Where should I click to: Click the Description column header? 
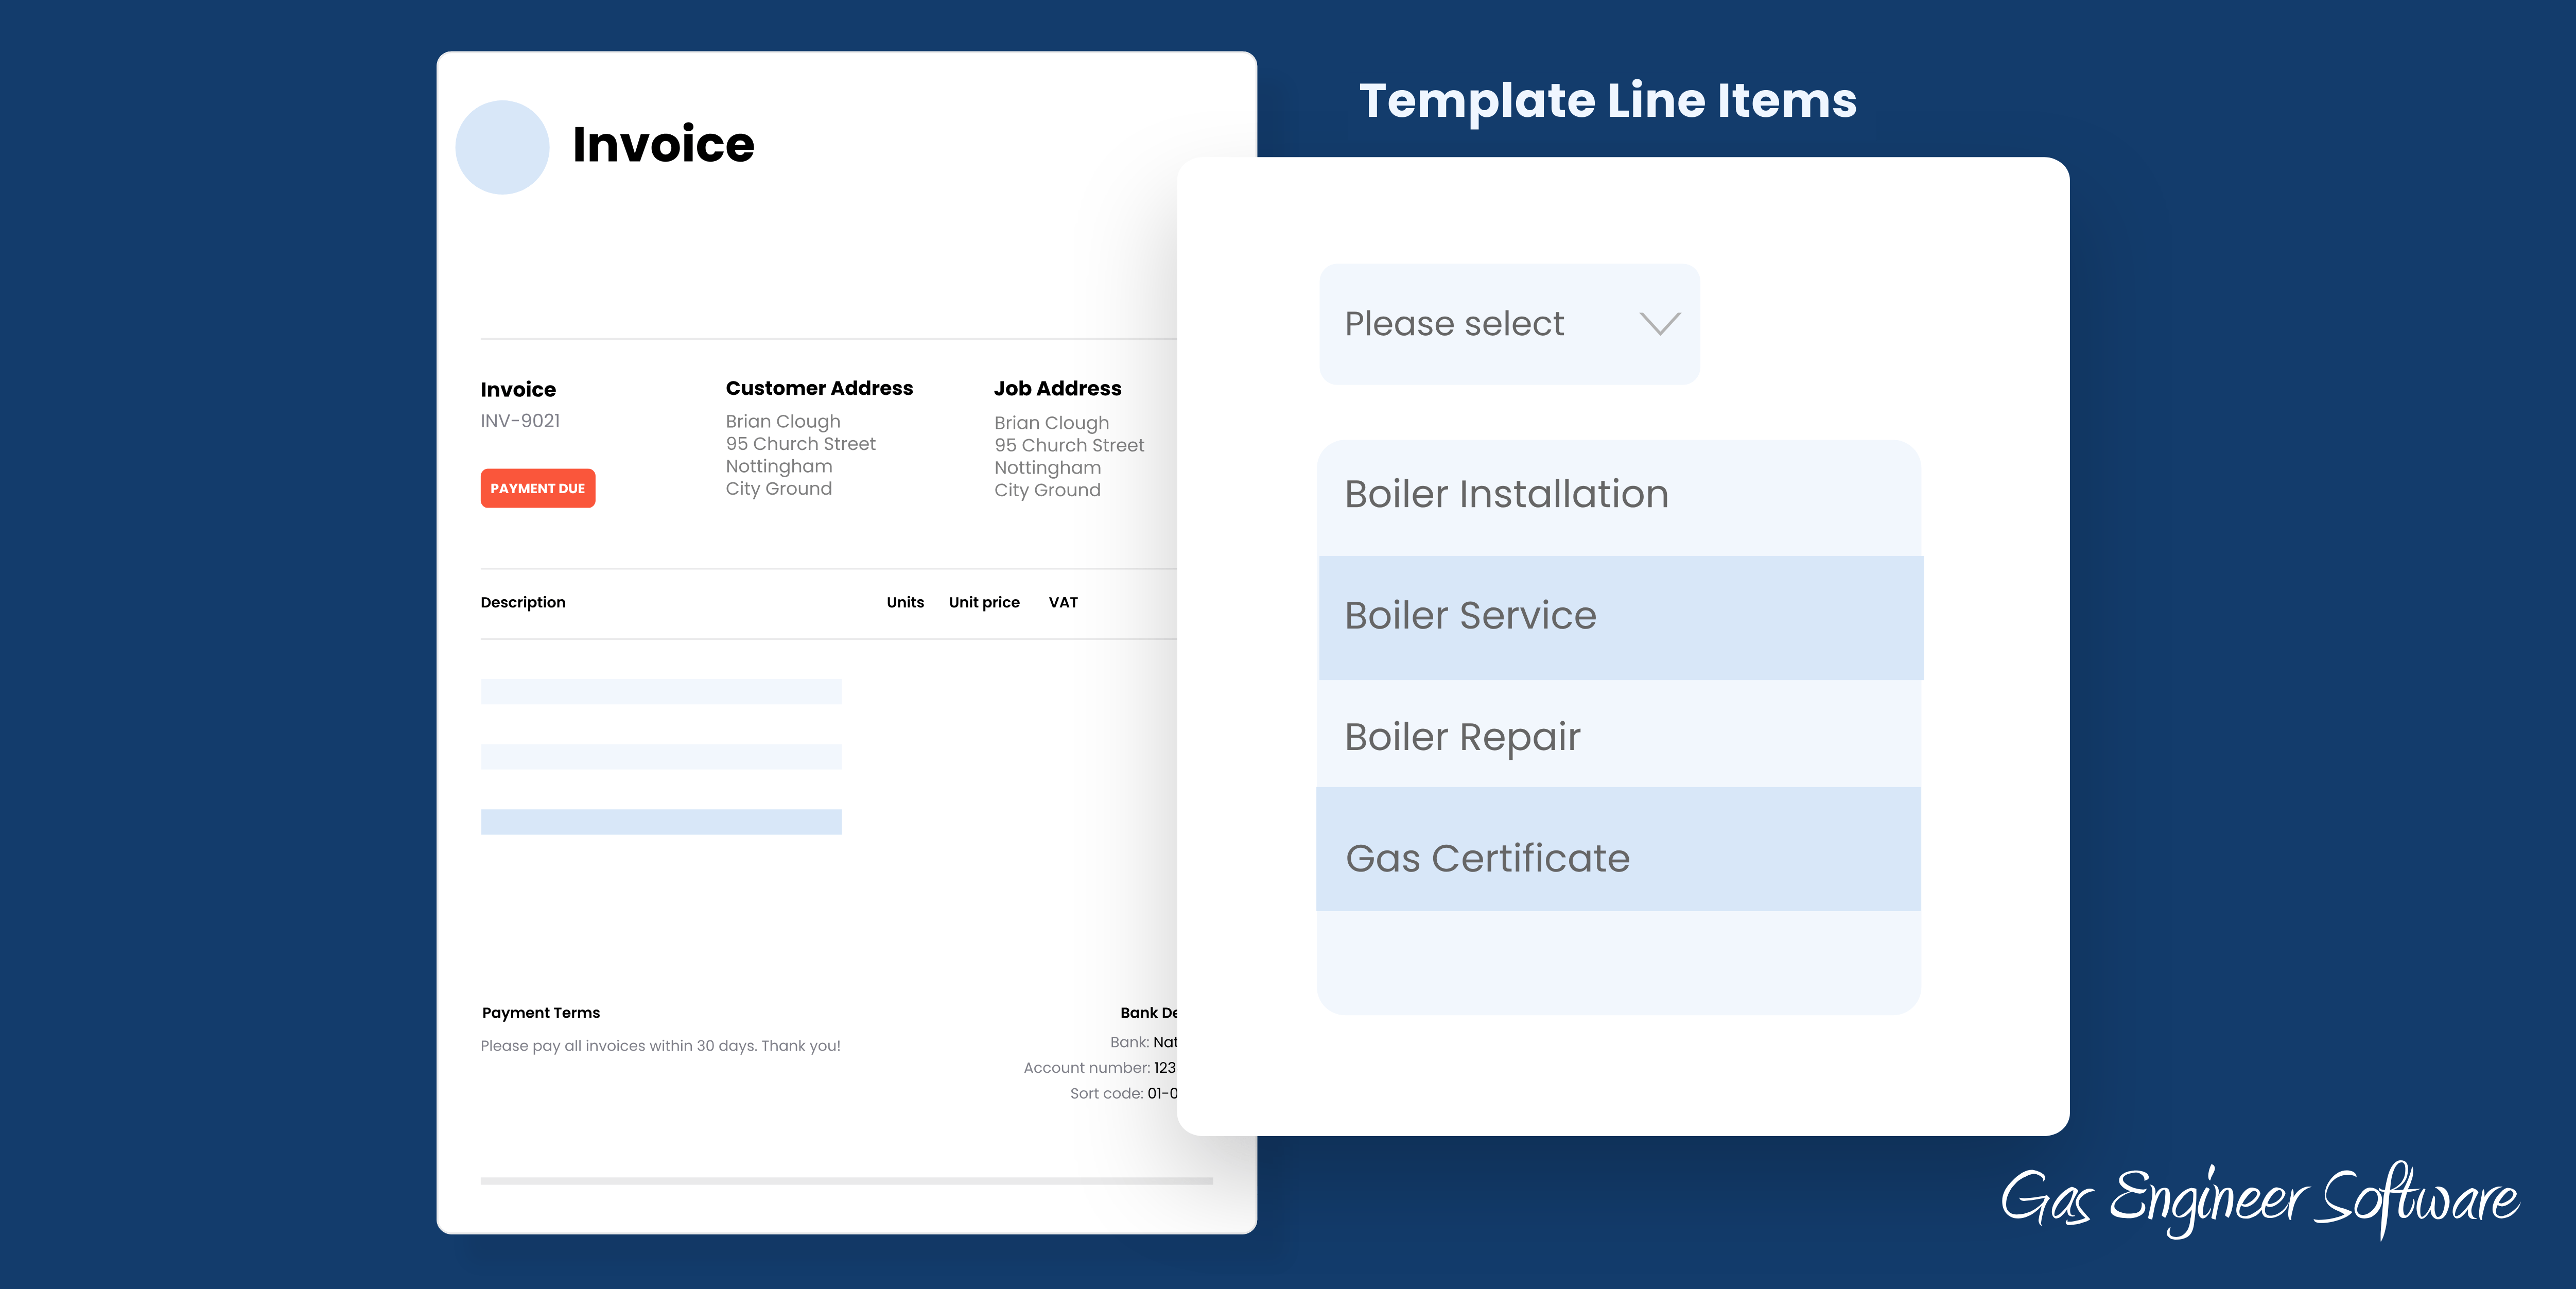pyautogui.click(x=523, y=602)
